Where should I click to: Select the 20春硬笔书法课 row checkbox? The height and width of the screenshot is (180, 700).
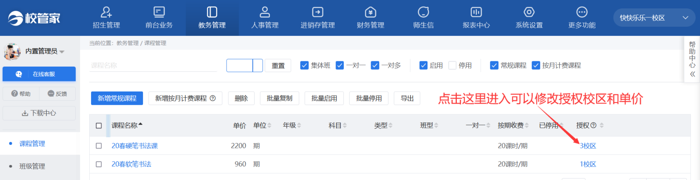click(x=99, y=146)
